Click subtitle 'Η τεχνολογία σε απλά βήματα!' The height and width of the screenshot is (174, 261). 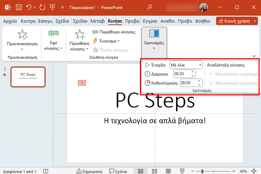pos(155,121)
